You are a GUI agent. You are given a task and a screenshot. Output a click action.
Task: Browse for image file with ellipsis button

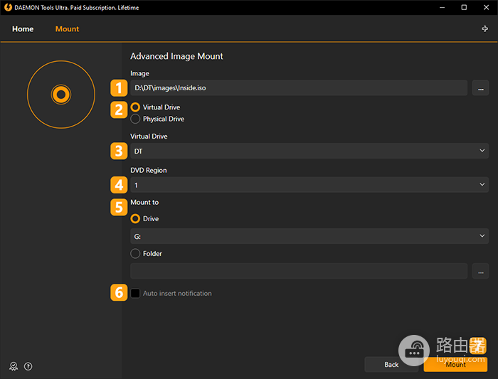click(480, 88)
